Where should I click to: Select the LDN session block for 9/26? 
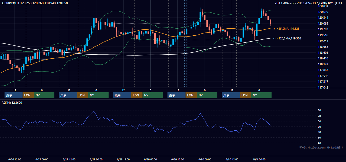point(28,95)
